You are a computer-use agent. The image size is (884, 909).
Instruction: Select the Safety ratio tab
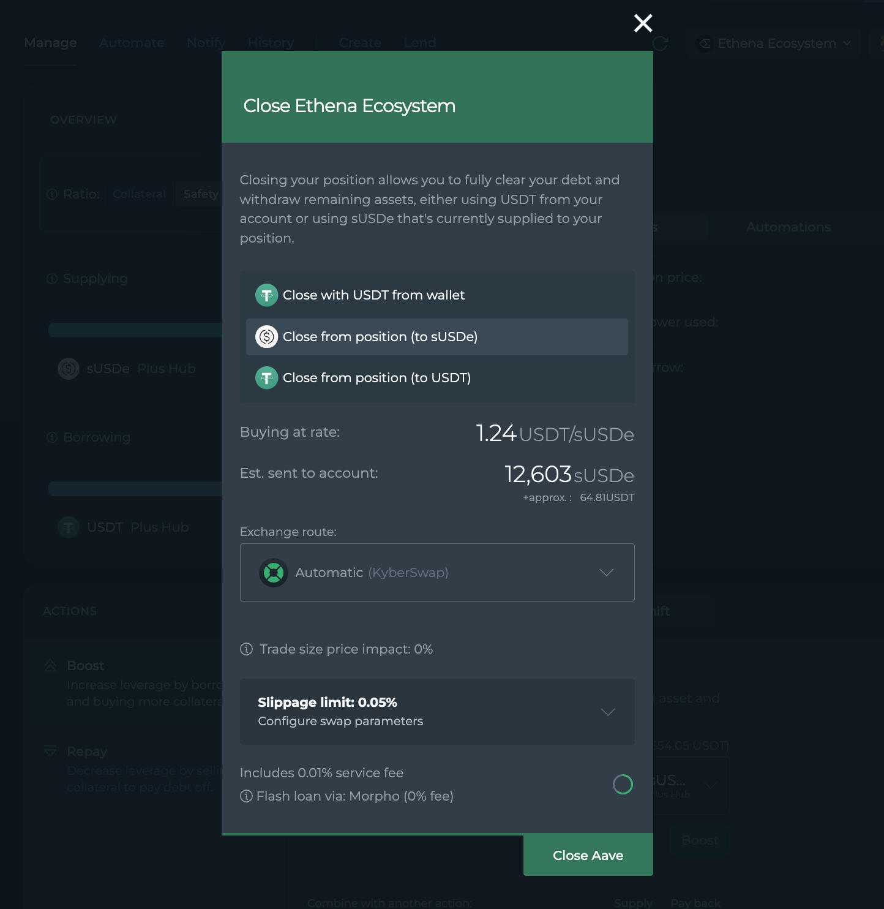coord(200,194)
